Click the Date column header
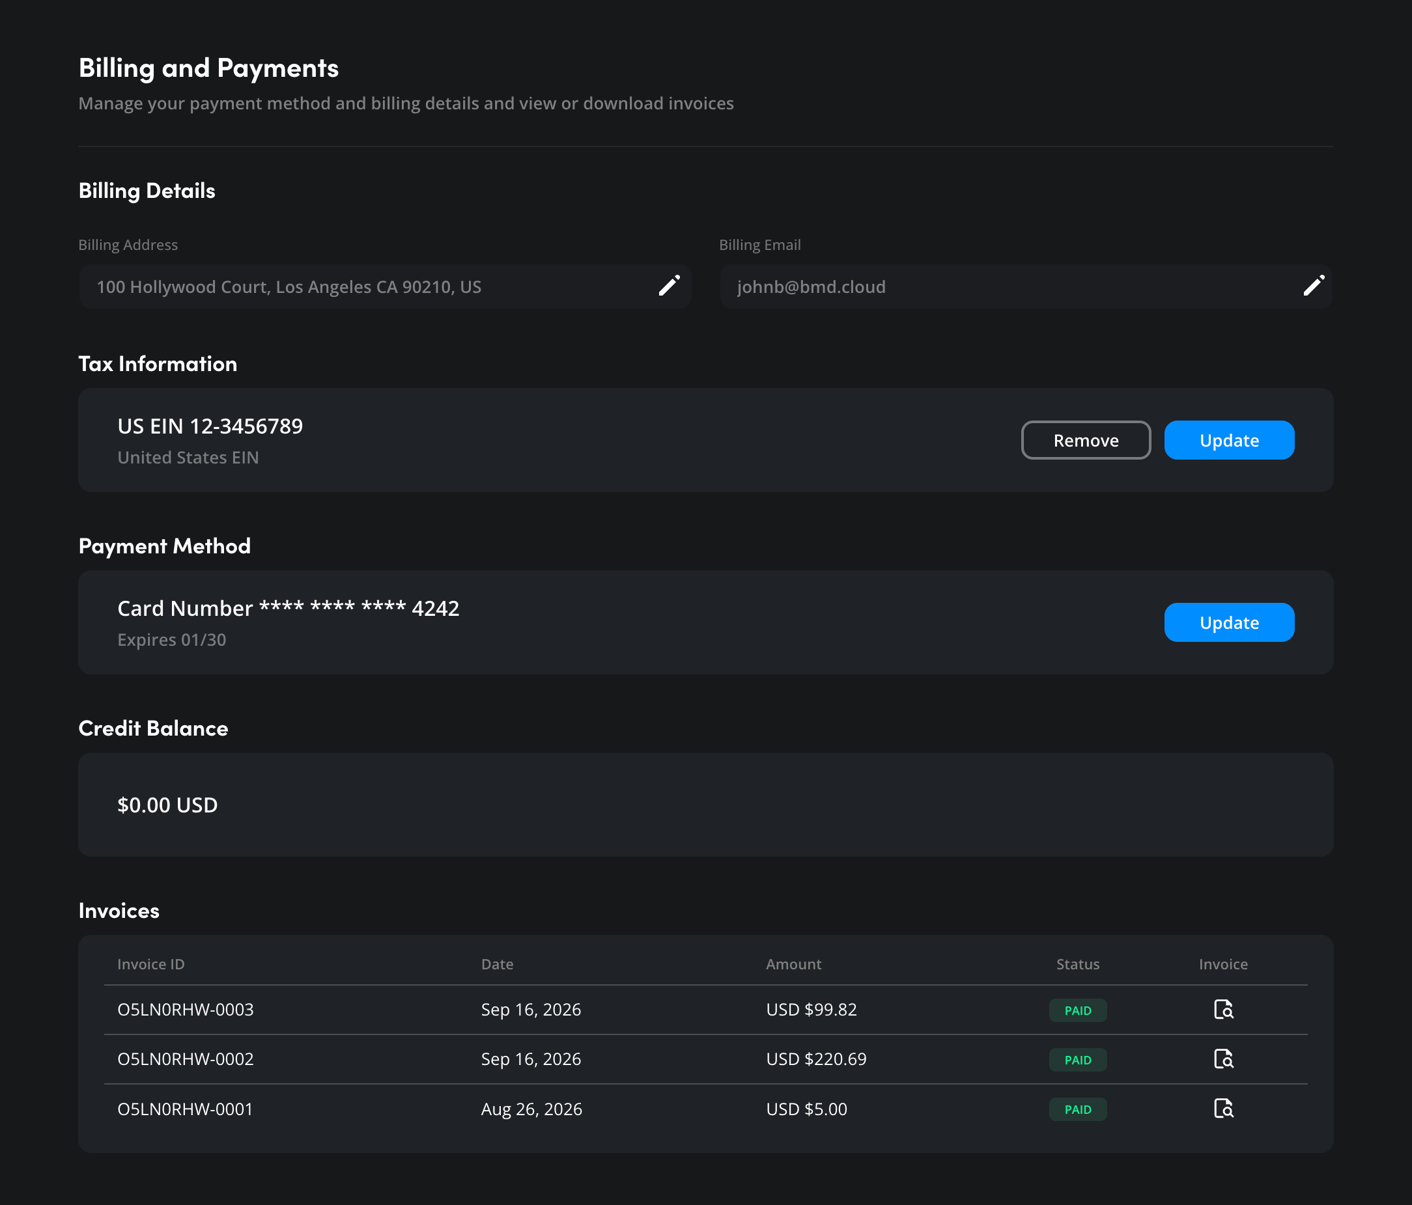This screenshot has width=1412, height=1205. (497, 964)
